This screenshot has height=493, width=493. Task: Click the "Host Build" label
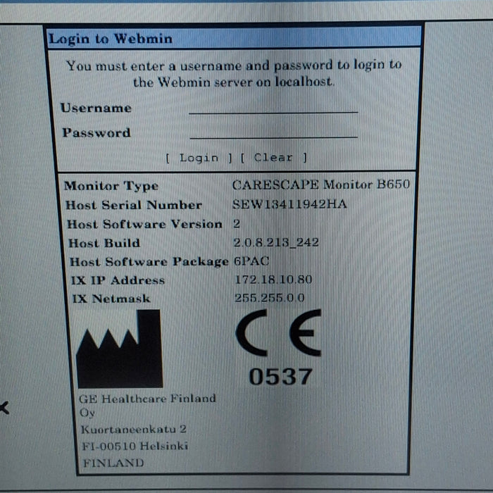104,243
